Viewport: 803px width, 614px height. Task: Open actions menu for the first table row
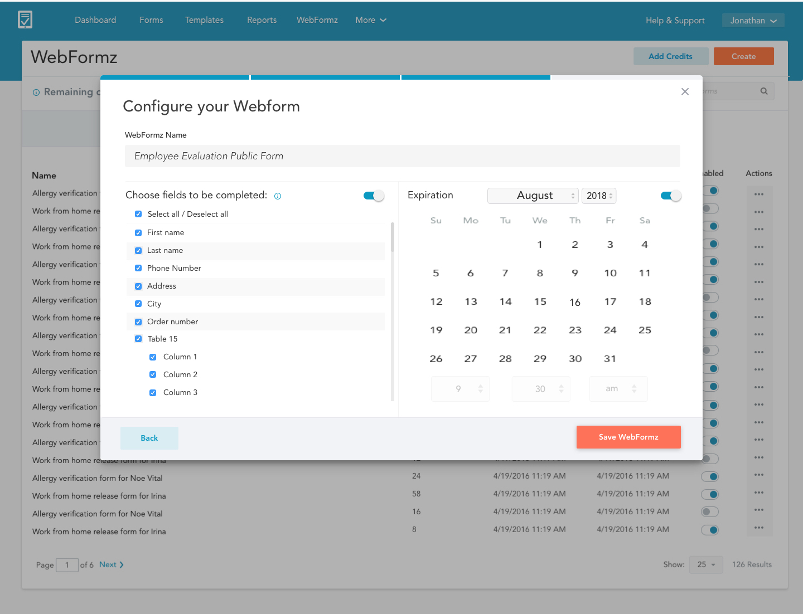coord(758,194)
